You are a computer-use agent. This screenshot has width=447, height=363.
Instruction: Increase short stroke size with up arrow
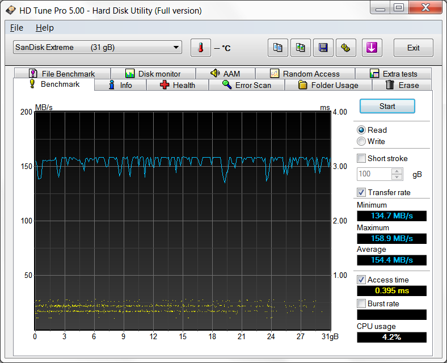pos(397,171)
